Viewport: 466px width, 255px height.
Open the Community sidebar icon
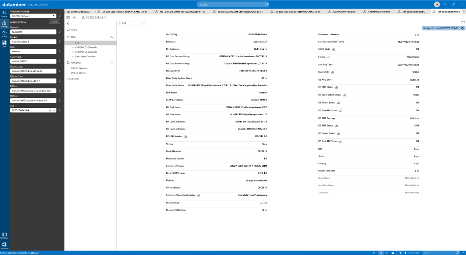4,245
